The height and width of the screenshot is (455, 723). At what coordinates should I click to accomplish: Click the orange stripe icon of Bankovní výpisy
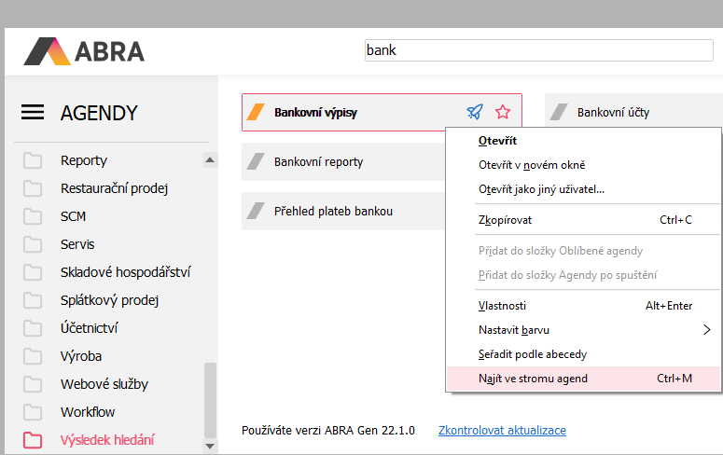coord(256,112)
